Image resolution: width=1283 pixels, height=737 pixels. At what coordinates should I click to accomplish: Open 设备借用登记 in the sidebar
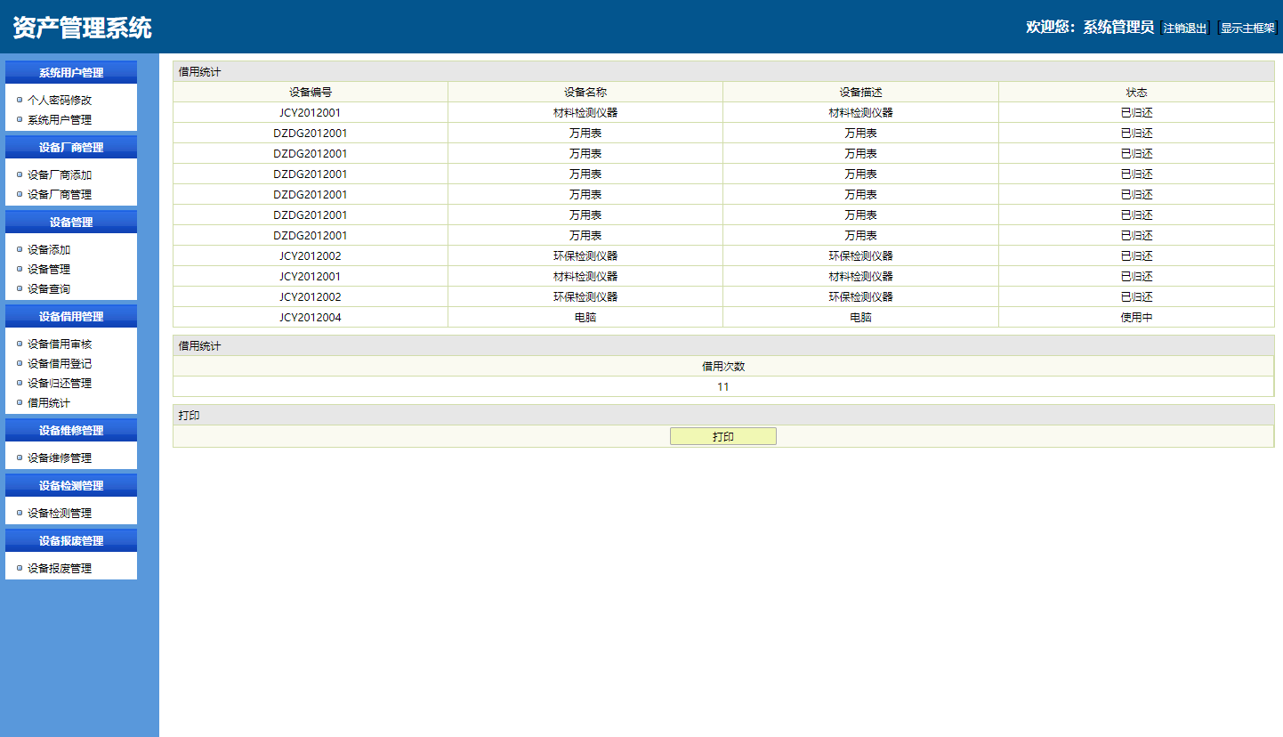click(x=60, y=364)
